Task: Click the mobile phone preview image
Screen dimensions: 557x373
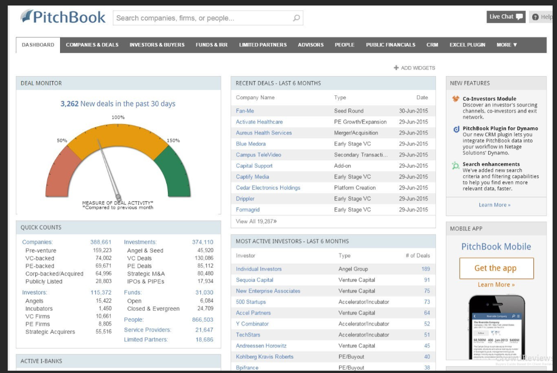Action: [x=496, y=327]
